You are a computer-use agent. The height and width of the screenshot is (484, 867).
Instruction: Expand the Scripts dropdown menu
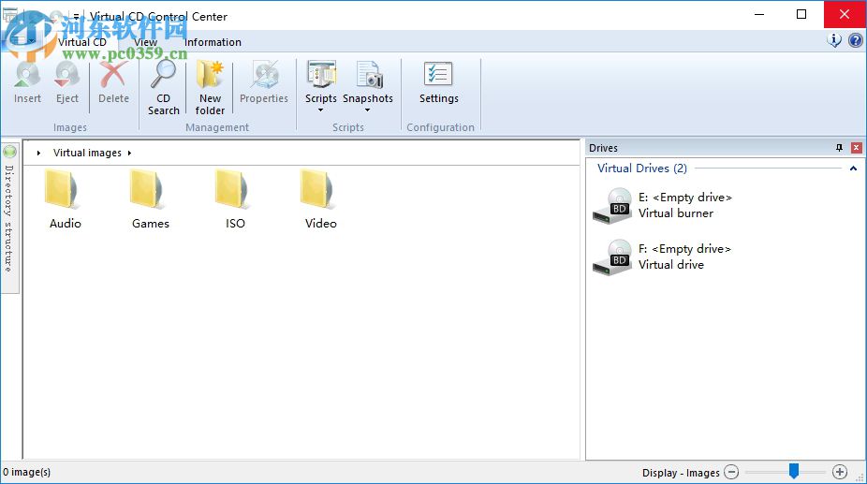[x=321, y=110]
